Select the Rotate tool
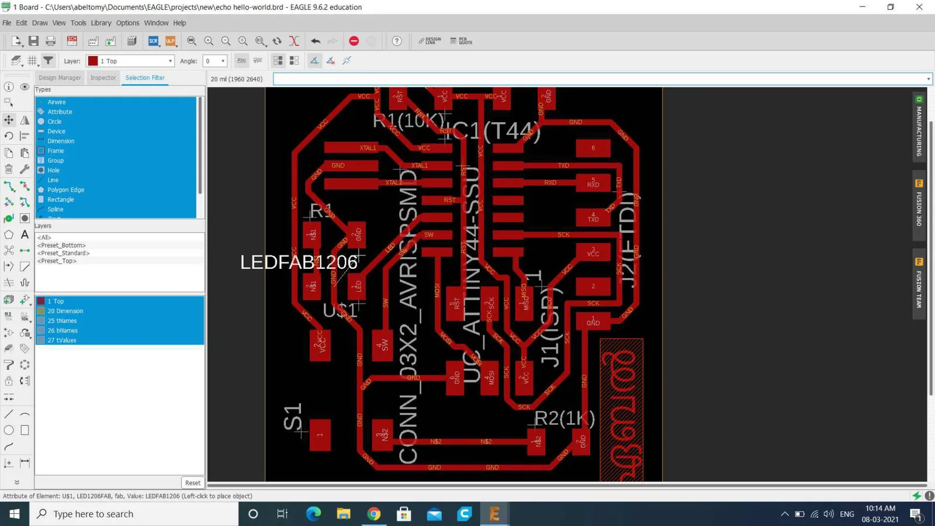The width and height of the screenshot is (935, 526). coord(9,136)
